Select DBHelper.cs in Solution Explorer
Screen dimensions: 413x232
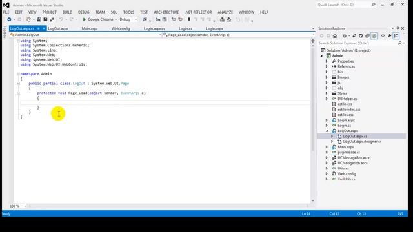(x=347, y=99)
